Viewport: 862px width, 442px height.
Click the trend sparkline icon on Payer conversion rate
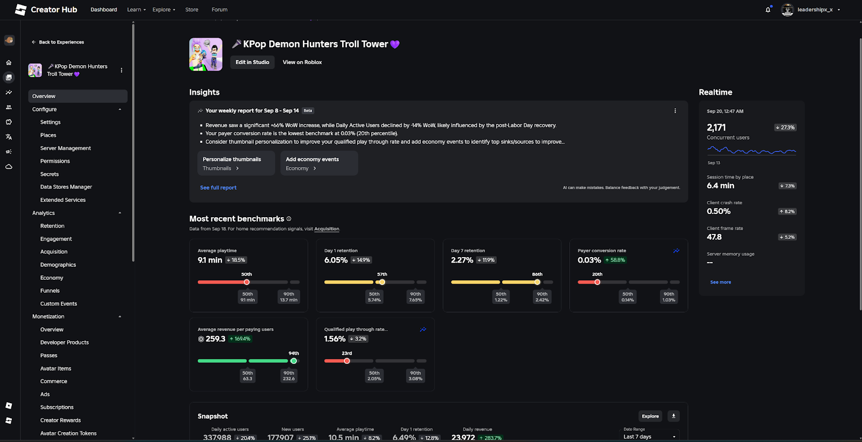coord(676,251)
